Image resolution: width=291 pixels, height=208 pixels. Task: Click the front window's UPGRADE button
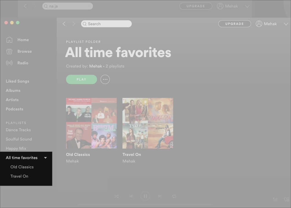[235, 24]
